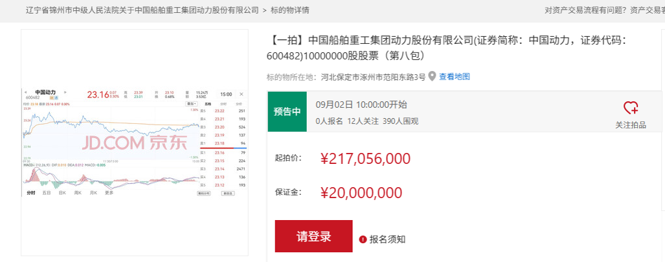Click the map pin icon beside the address
The width and height of the screenshot is (665, 262).
(432, 77)
